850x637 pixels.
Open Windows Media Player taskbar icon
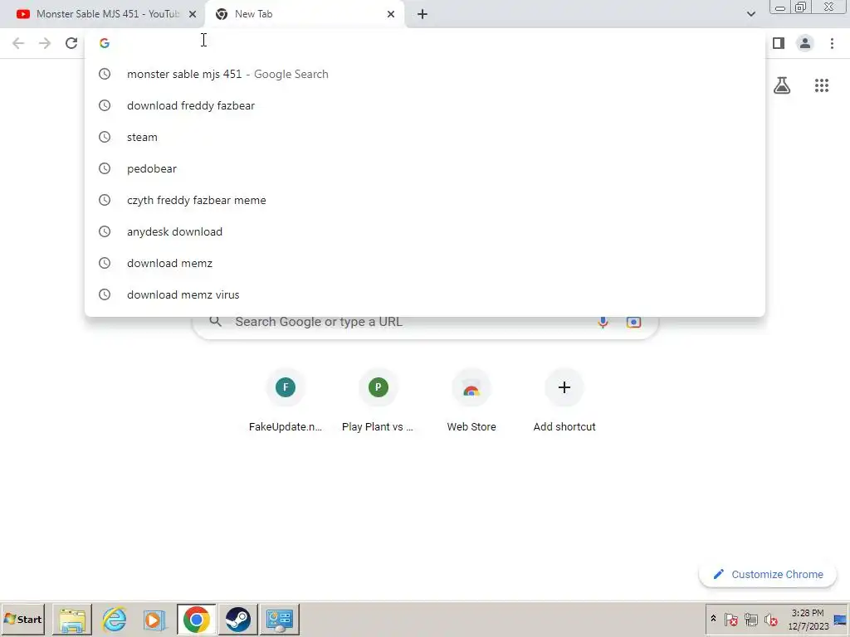click(x=154, y=619)
